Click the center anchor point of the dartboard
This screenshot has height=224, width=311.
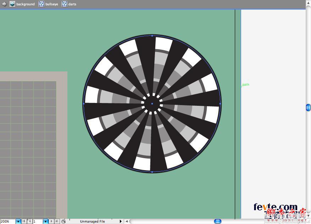pyautogui.click(x=152, y=104)
